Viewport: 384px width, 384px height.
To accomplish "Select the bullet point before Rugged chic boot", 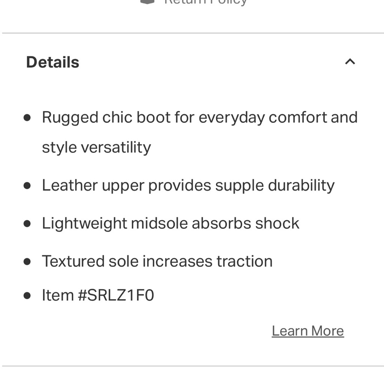I will pyautogui.click(x=27, y=118).
